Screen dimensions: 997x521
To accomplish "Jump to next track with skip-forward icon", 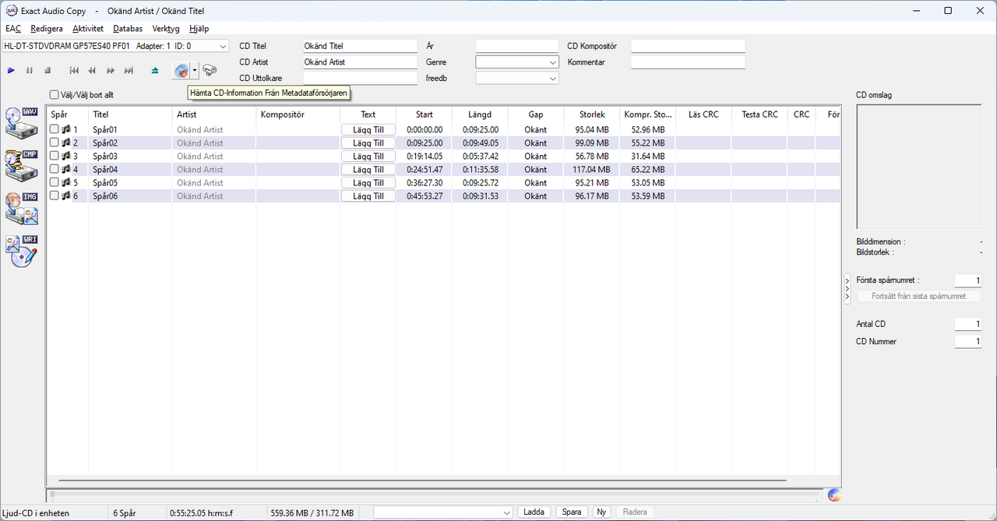I will coord(129,71).
